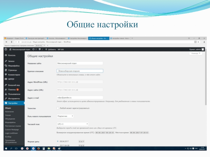Viewport: 210px width, 157px height.
Task: Open the Подписчик new user role dropdown
Action: coord(65,116)
